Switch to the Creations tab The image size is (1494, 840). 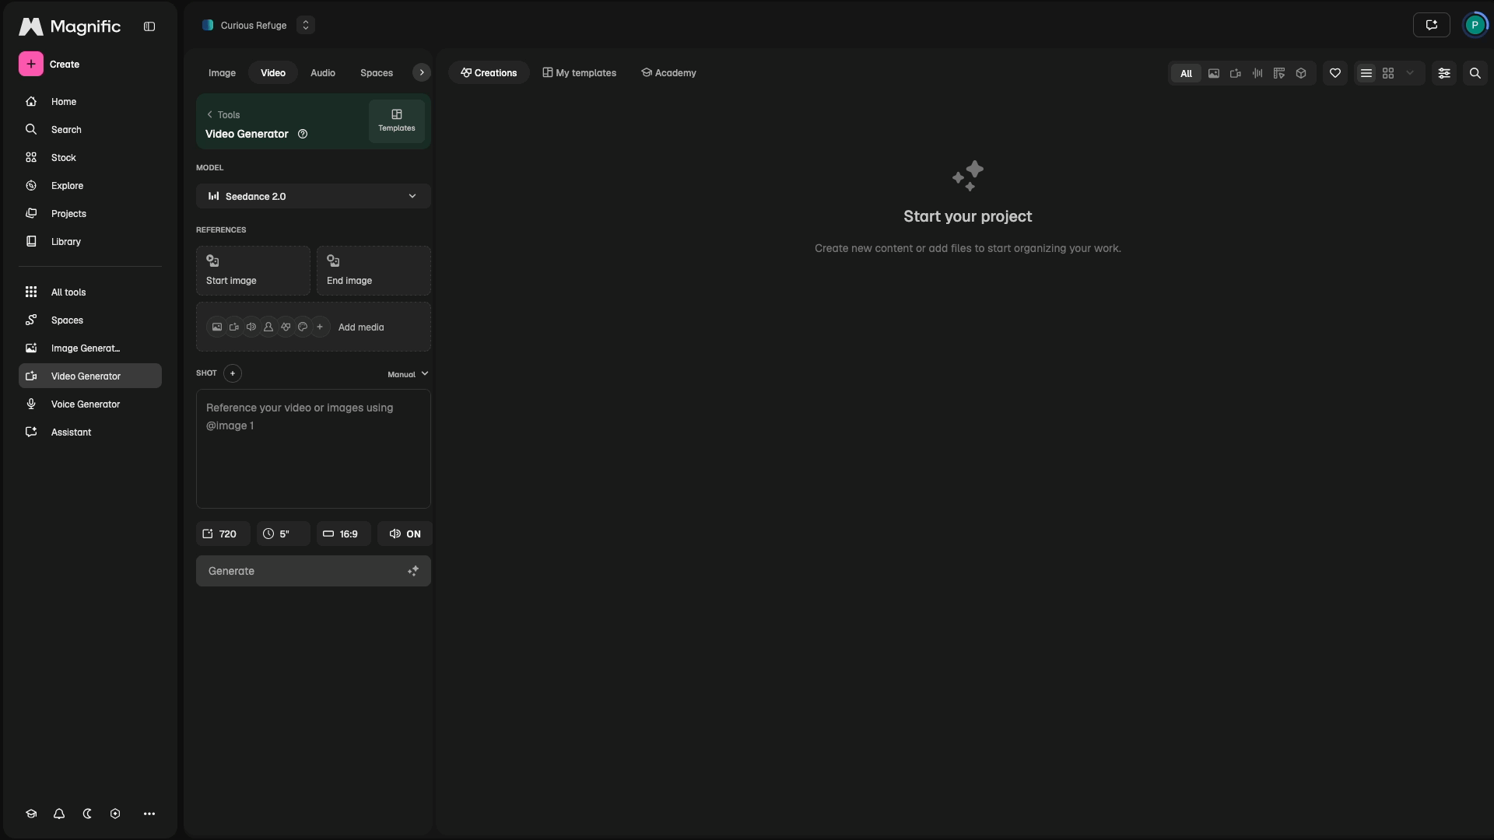pyautogui.click(x=489, y=73)
